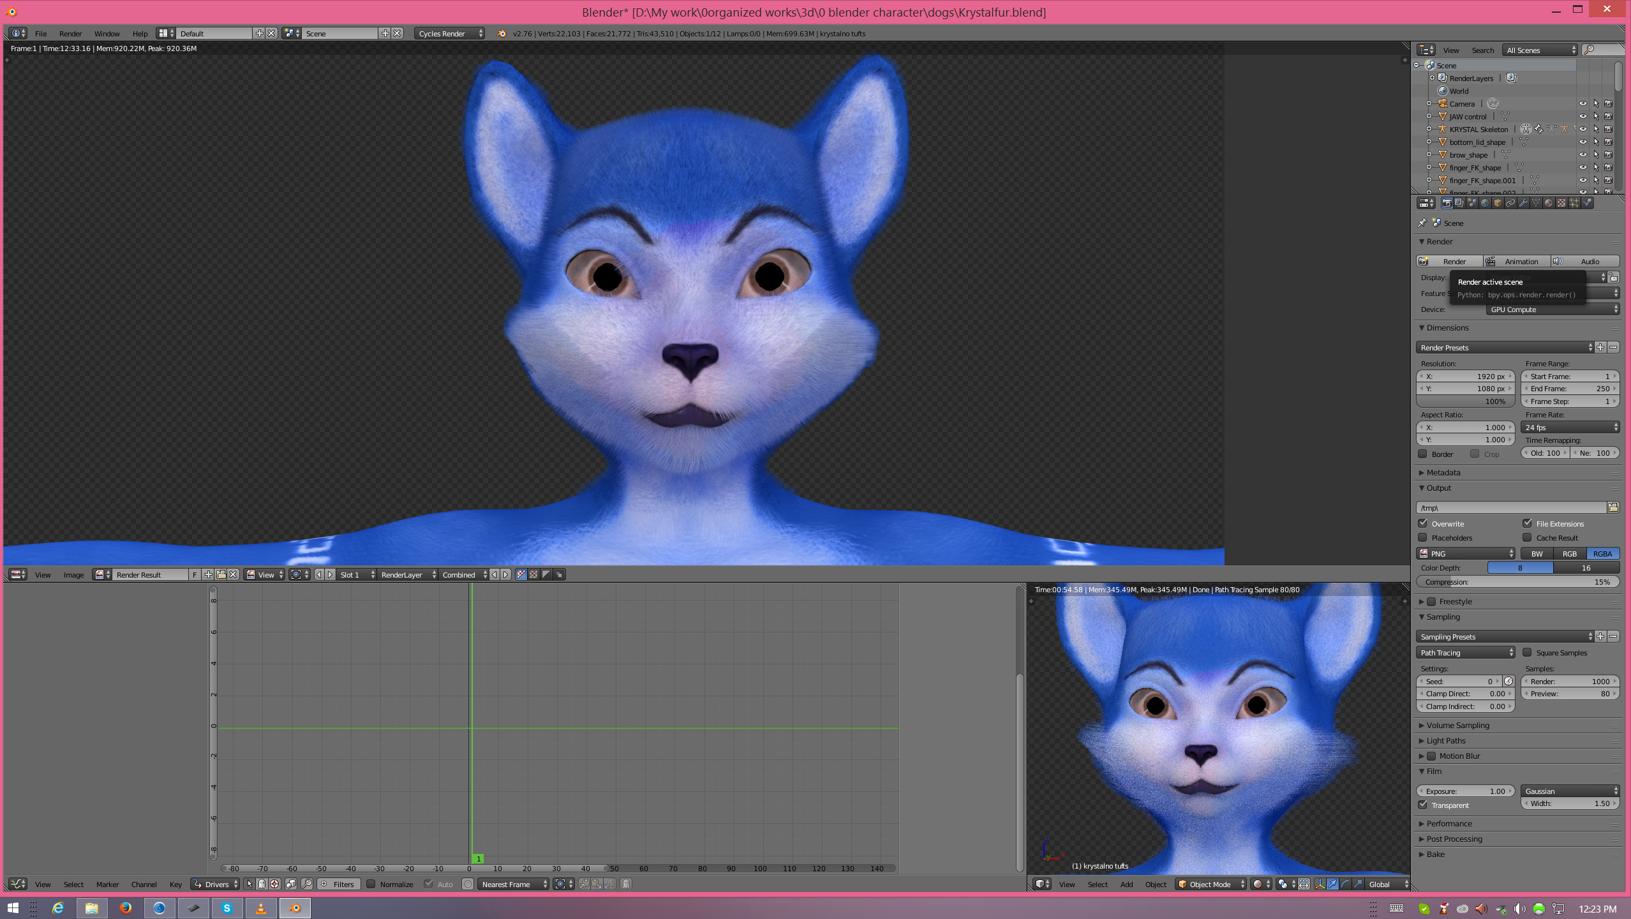Click the output folder browse icon
Screen dimensions: 1631x919
[x=1613, y=507]
